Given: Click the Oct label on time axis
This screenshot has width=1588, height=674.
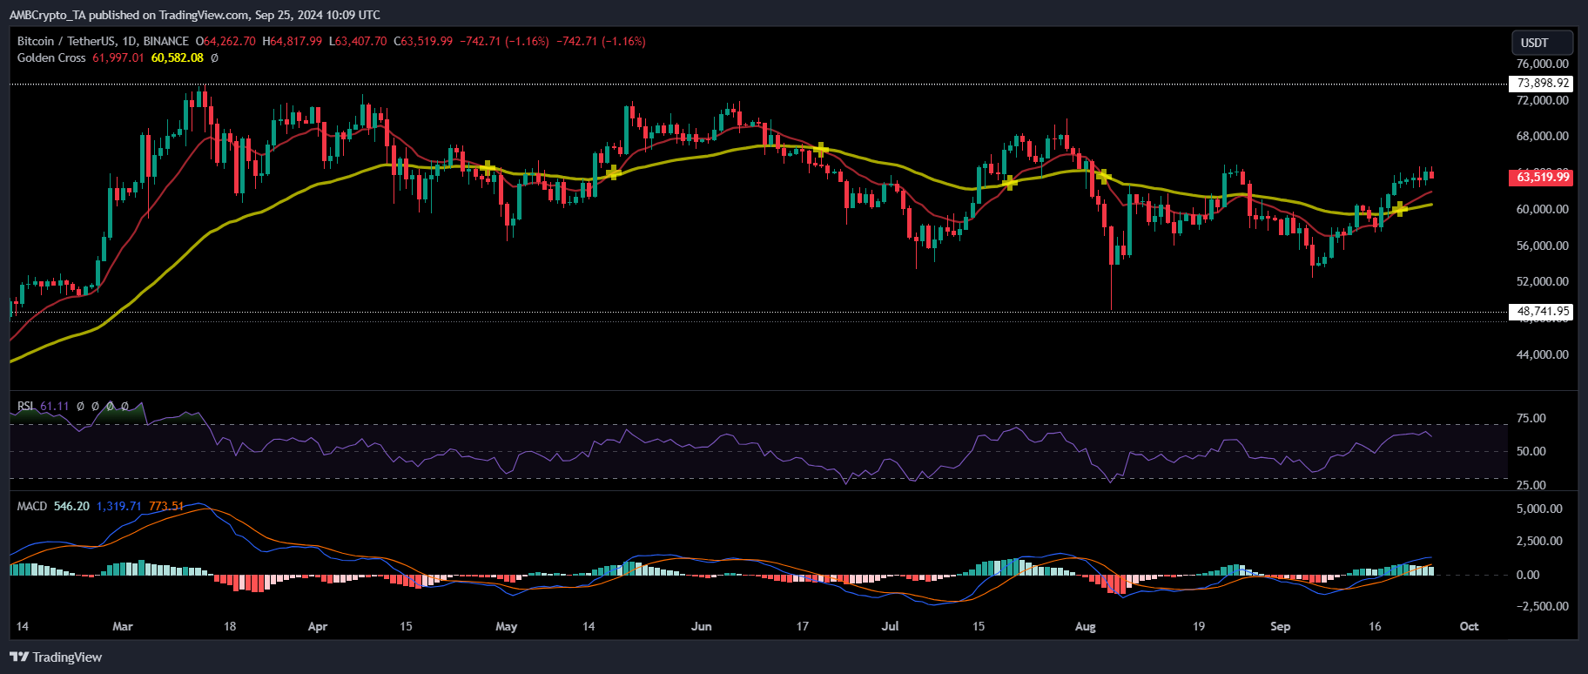Looking at the screenshot, I should click(1469, 626).
